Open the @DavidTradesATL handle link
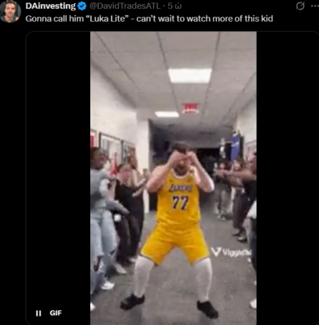 click(x=125, y=7)
